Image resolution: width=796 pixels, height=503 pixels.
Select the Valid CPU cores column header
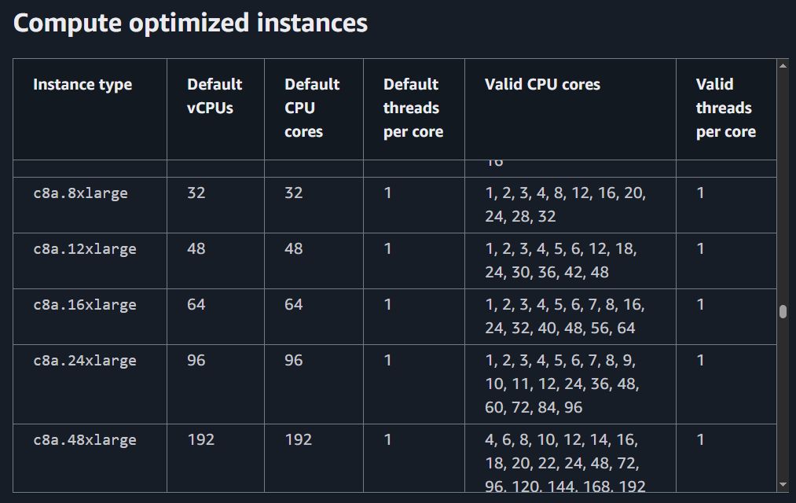[x=542, y=85]
